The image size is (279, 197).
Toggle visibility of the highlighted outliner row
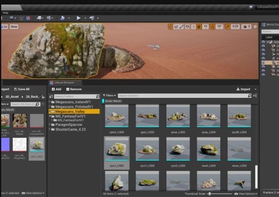pos(263,63)
